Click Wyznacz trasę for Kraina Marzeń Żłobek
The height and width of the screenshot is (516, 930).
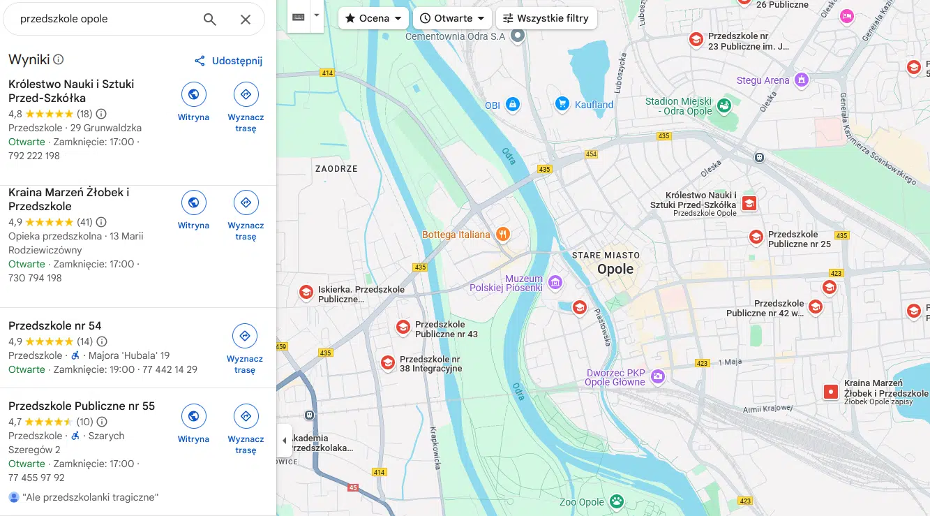pyautogui.click(x=246, y=216)
